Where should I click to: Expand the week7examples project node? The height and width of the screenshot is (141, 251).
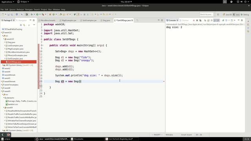2,85
